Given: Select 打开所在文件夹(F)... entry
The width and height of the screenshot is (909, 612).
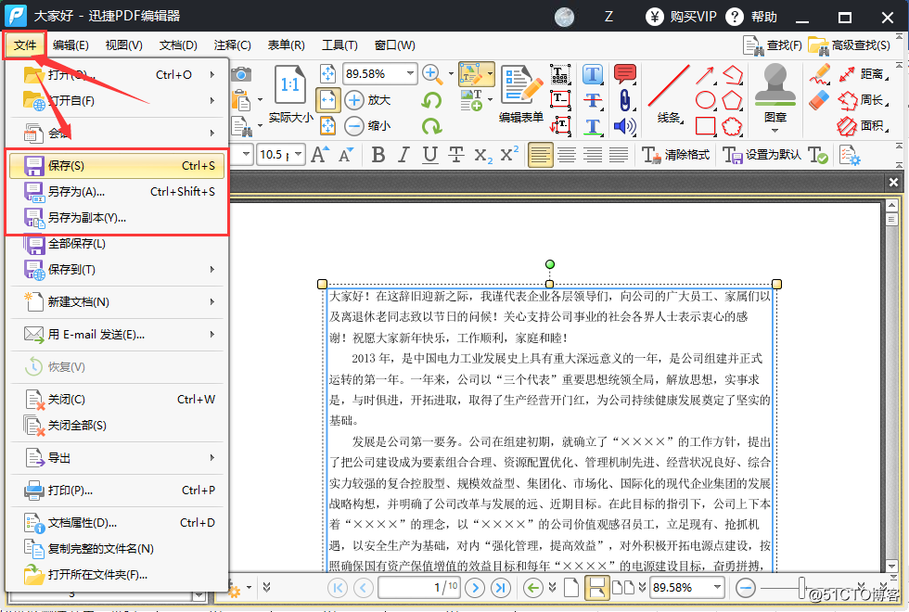Looking at the screenshot, I should coord(117,575).
